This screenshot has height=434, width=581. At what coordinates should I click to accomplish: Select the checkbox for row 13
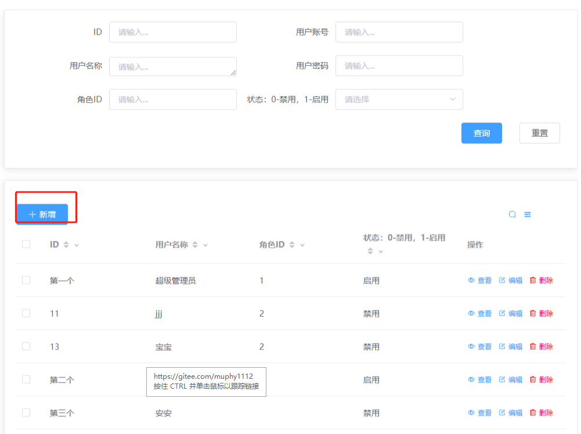point(26,346)
